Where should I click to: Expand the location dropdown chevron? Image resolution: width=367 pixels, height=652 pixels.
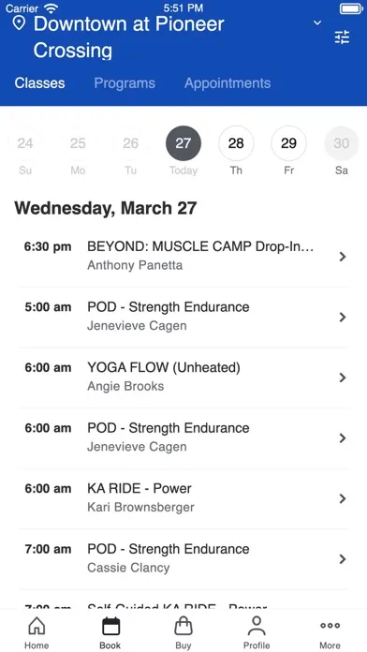click(317, 22)
